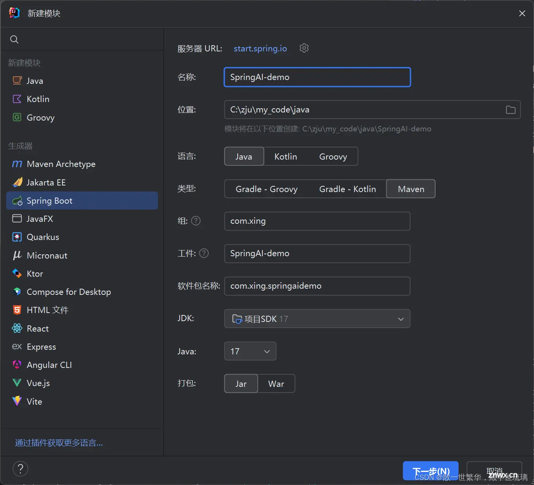Click 取消 cancel button

click(494, 471)
